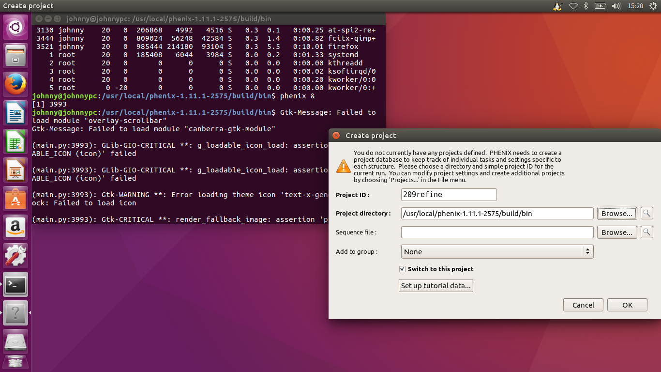Open the network indicator menu
The height and width of the screenshot is (372, 661).
pyautogui.click(x=573, y=6)
